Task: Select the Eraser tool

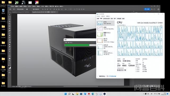Action: 10,40
